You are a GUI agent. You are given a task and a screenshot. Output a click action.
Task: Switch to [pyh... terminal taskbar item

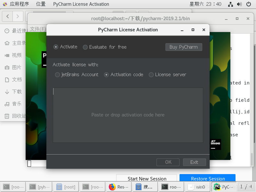click(39, 187)
